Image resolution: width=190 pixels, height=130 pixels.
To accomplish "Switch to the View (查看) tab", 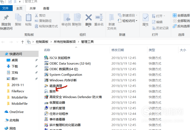I will coord(46,8).
